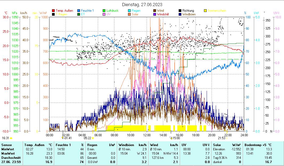Click the dark green ET legend square
Image resolution: width=284 pixels, height=166 pixels.
pyautogui.click(x=79, y=14)
